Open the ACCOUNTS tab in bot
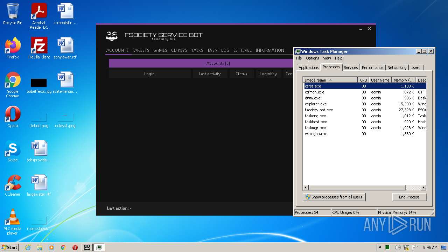 (x=117, y=50)
